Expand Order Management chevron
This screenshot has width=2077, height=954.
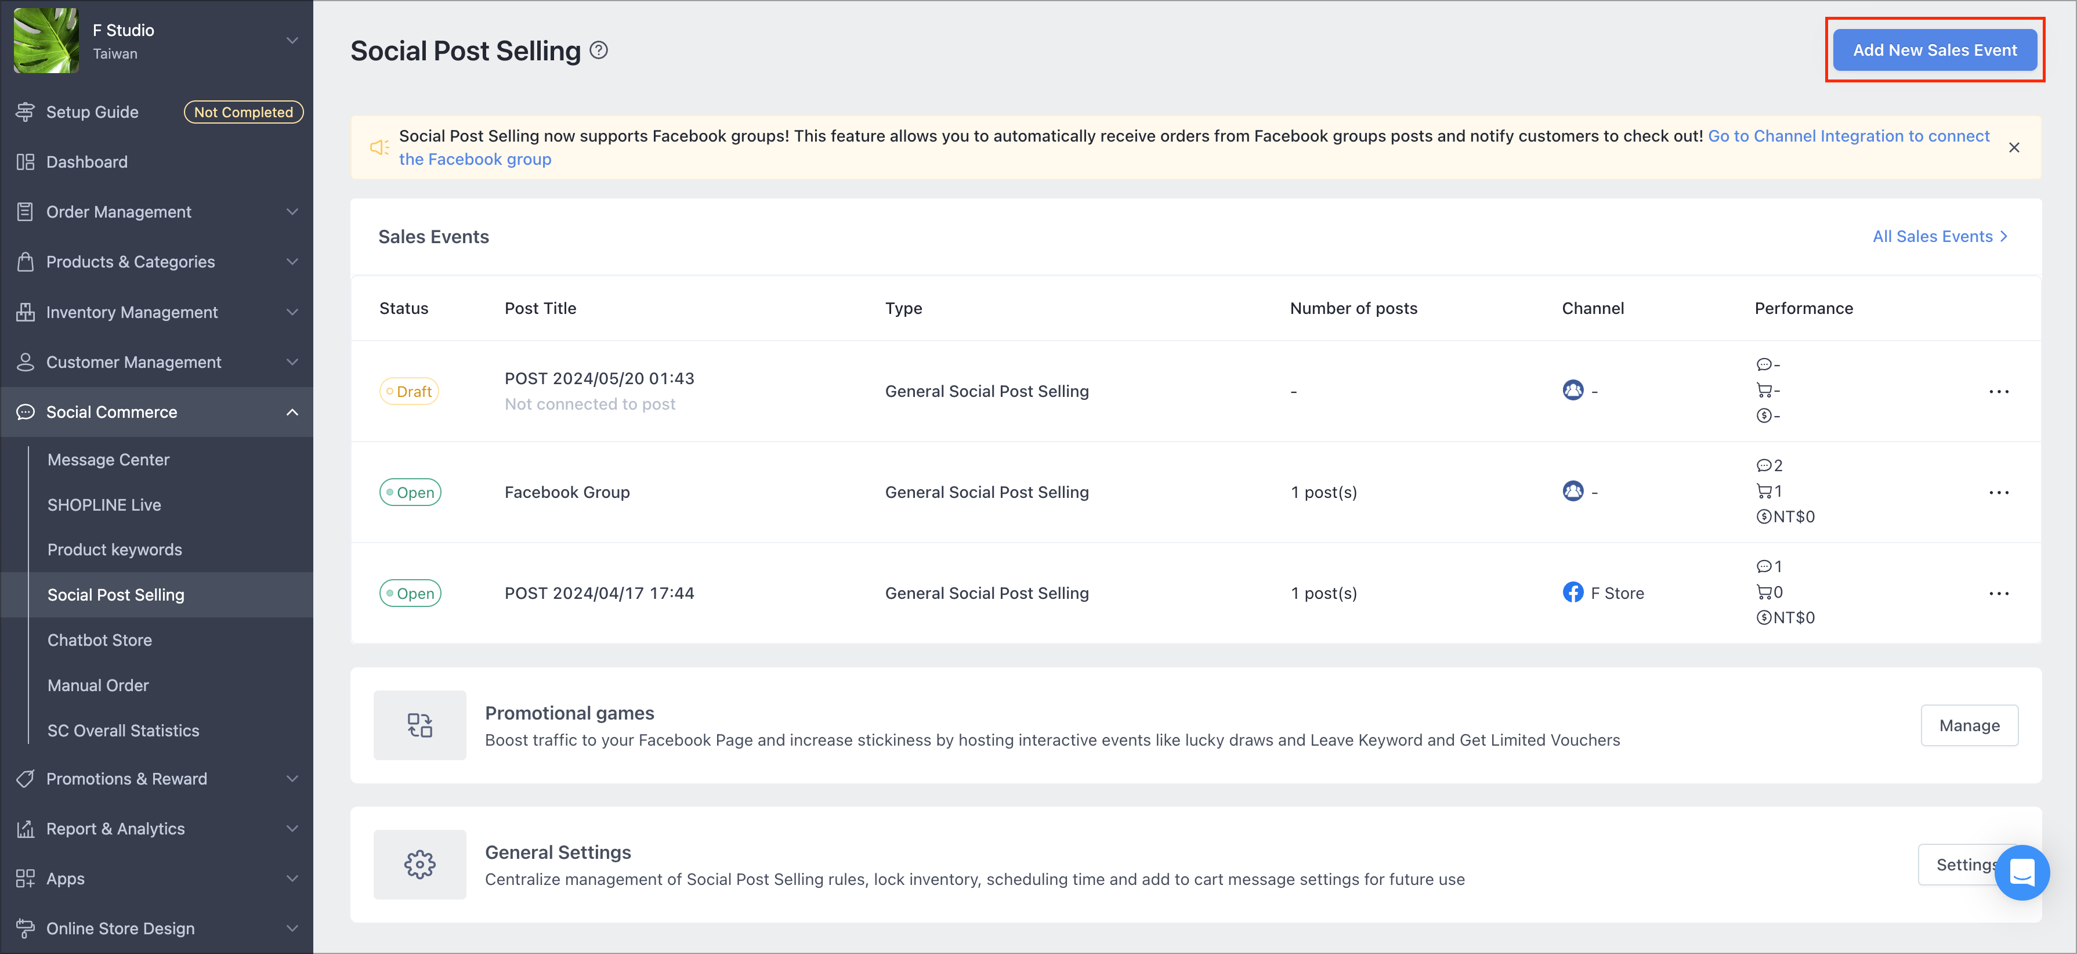point(292,212)
